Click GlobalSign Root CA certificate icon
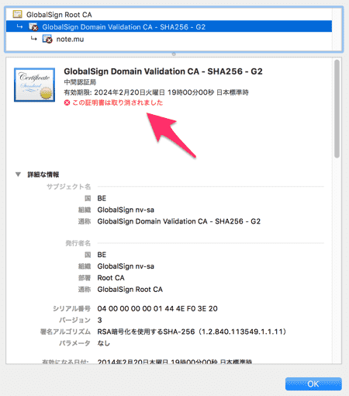The image size is (349, 396). (17, 14)
